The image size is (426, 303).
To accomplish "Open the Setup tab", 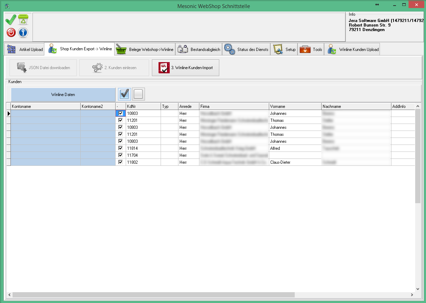I will (285, 49).
